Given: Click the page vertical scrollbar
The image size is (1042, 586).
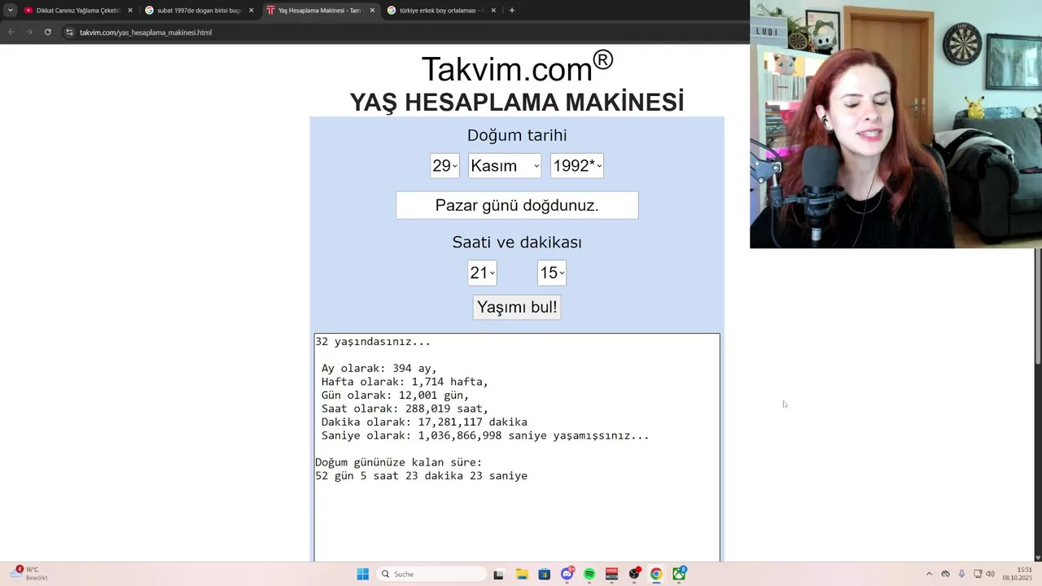Looking at the screenshot, I should [x=1037, y=306].
